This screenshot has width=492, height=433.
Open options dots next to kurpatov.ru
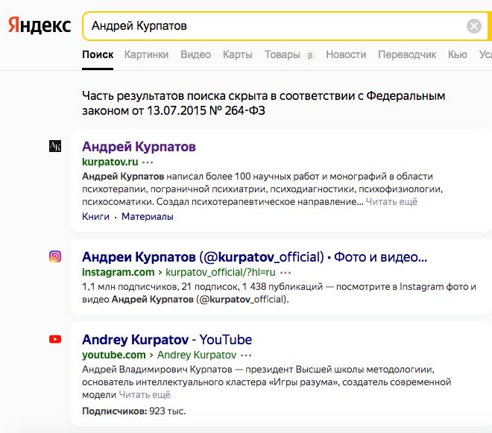148,162
